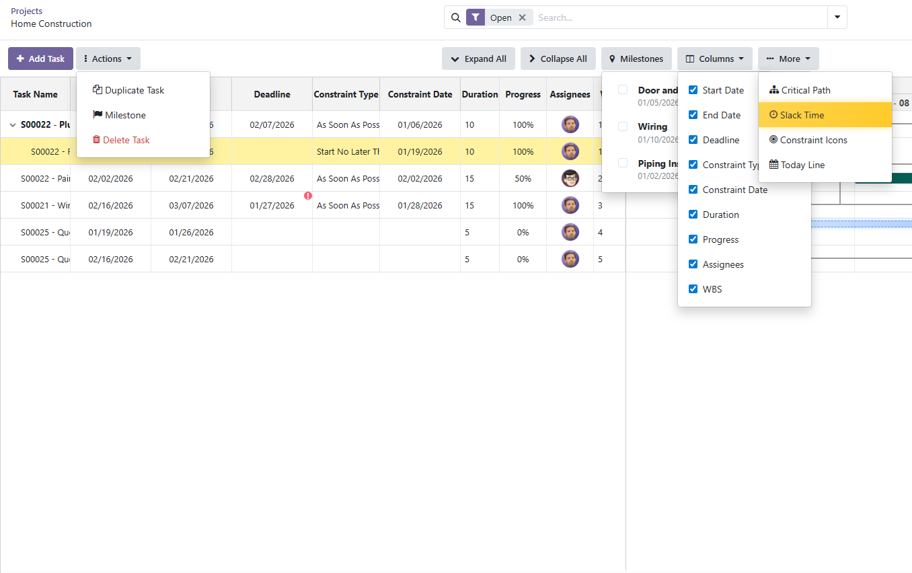Image resolution: width=912 pixels, height=573 pixels.
Task: Uncheck the Start Date column
Action: 693,90
